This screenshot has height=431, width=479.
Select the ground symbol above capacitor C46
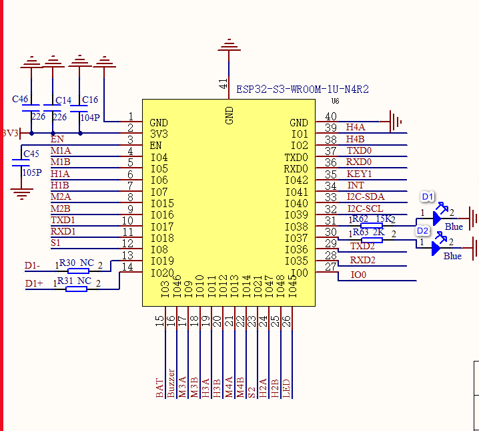pyautogui.click(x=31, y=62)
